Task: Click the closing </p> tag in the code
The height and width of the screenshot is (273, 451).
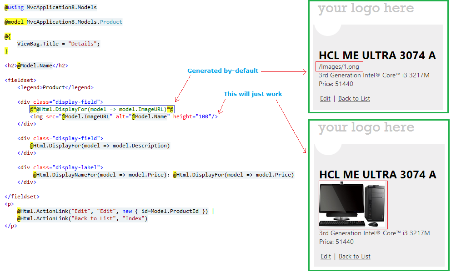Action: click(10, 226)
